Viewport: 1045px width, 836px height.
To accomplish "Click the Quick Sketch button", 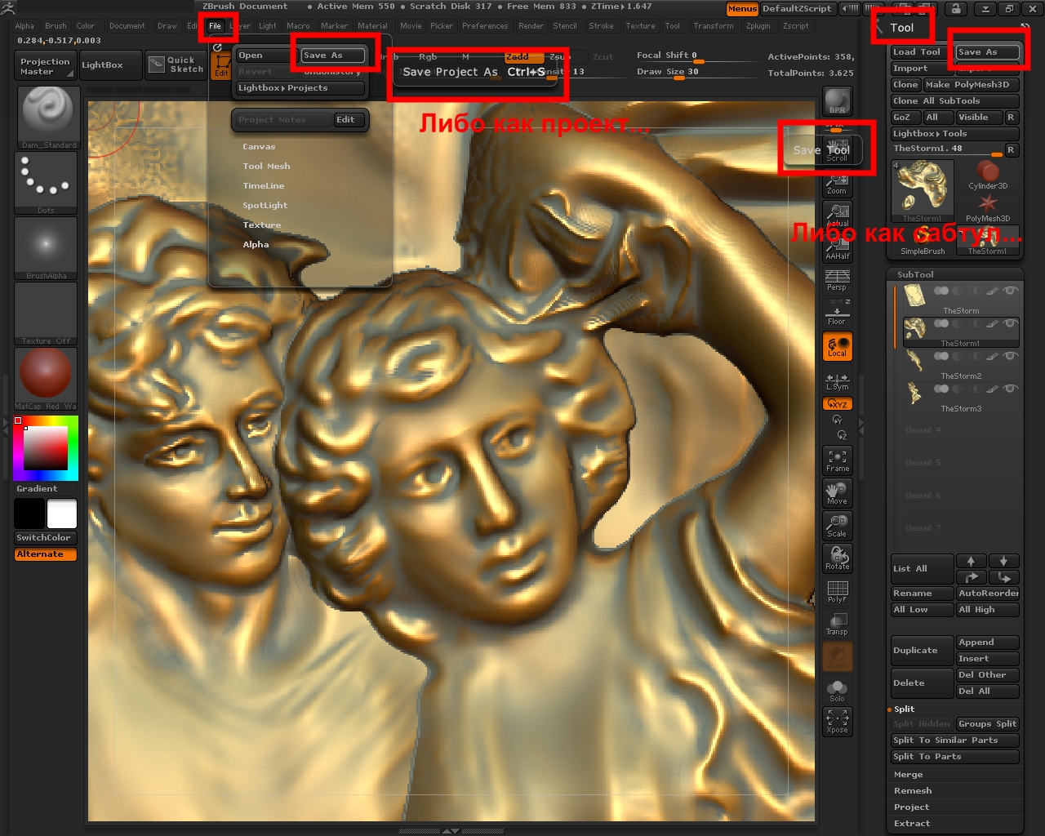I will pyautogui.click(x=176, y=64).
